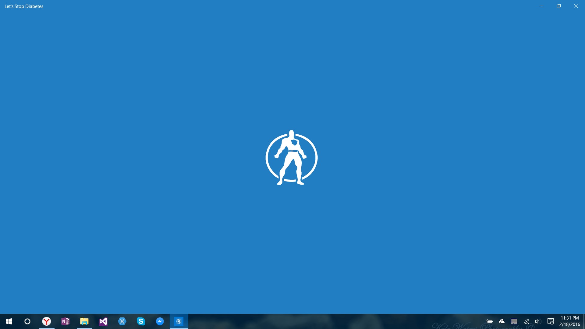Click the superhero logo on splash screen

[292, 157]
